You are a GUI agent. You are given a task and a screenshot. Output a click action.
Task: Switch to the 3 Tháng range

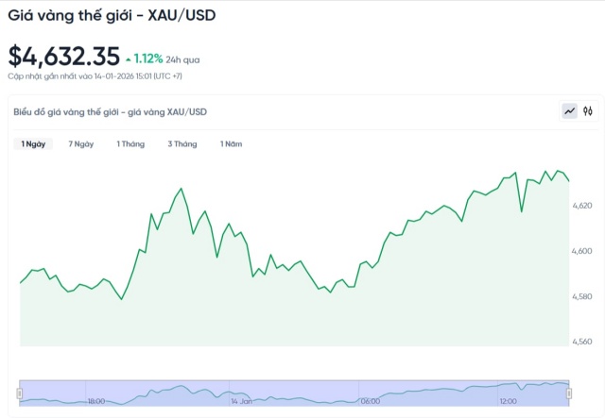(182, 144)
